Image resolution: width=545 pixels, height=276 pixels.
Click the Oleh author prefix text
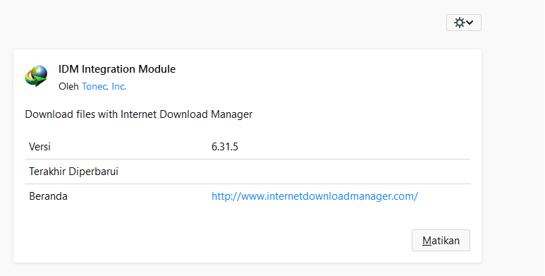[x=68, y=86]
